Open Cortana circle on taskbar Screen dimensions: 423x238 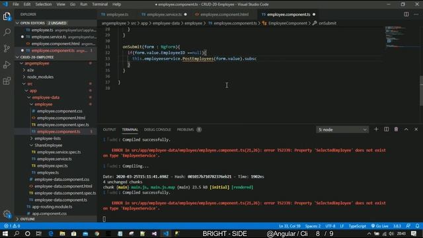tap(28, 233)
